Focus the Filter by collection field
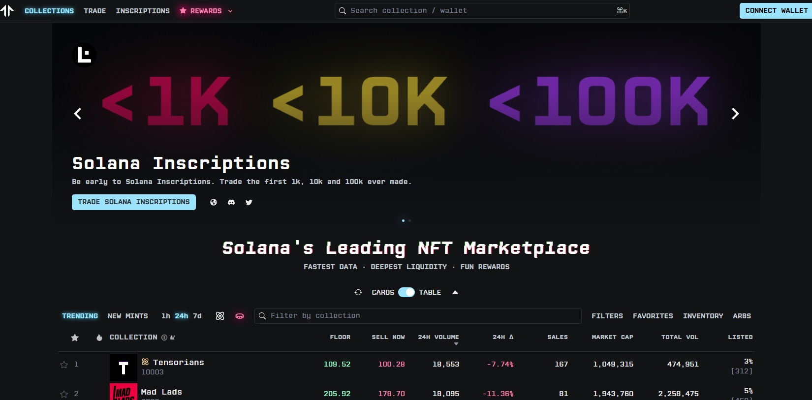Screen dimensions: 812x400 418,316
